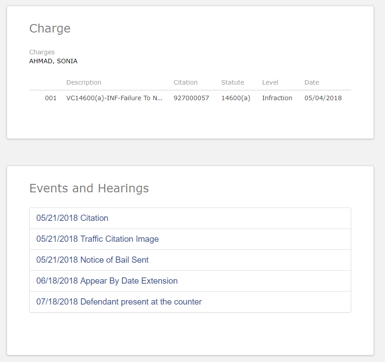This screenshot has height=362, width=385.
Task: Select the VC14600(a)-INF-Failure description cell
Action: pos(114,98)
